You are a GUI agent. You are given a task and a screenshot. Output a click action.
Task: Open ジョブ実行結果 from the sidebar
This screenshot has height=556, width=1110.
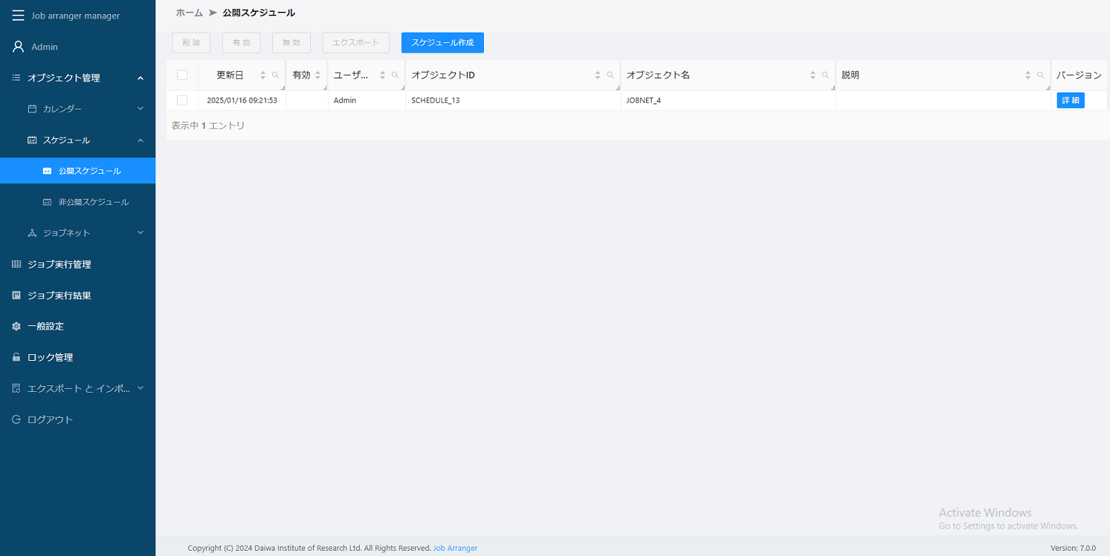click(x=58, y=295)
